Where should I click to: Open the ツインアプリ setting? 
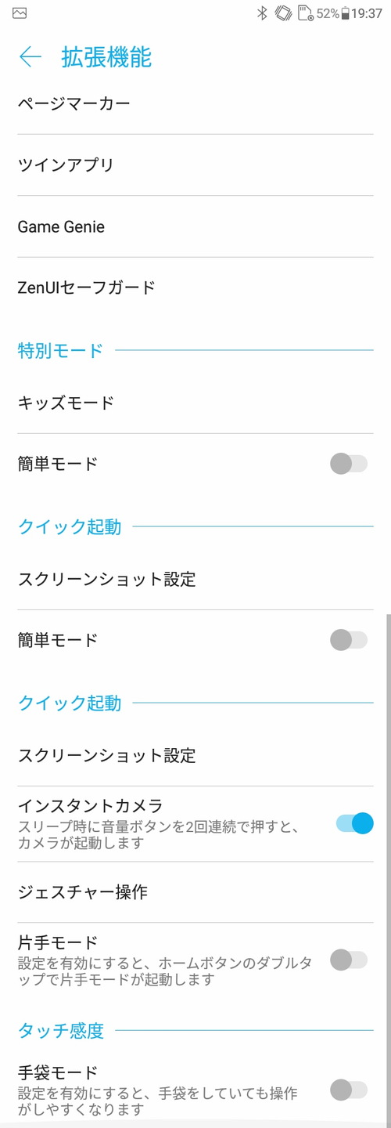(x=195, y=164)
